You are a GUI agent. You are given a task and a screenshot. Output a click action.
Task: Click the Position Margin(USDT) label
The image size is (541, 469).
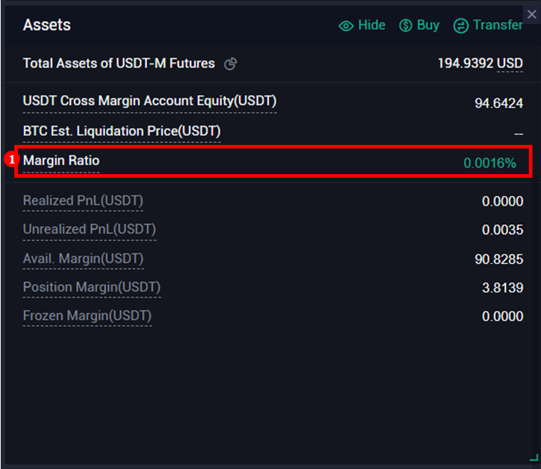[91, 287]
